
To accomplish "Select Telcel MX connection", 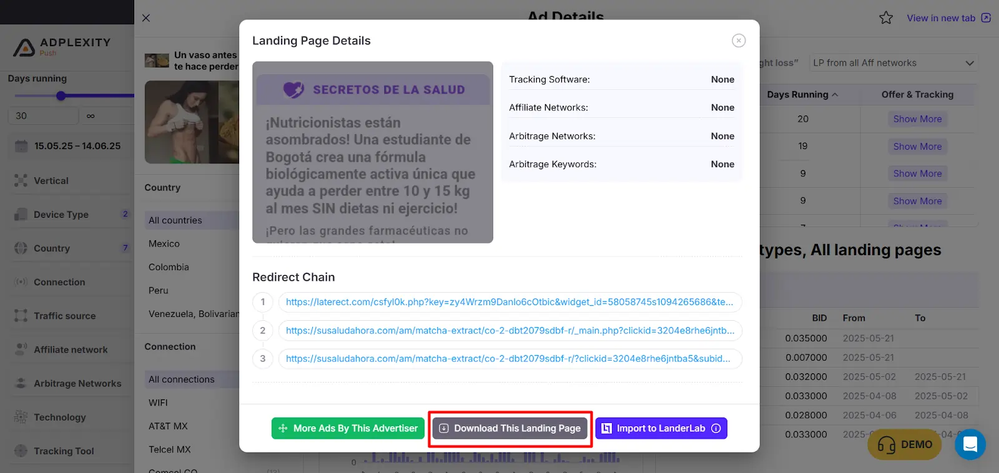I will point(170,449).
